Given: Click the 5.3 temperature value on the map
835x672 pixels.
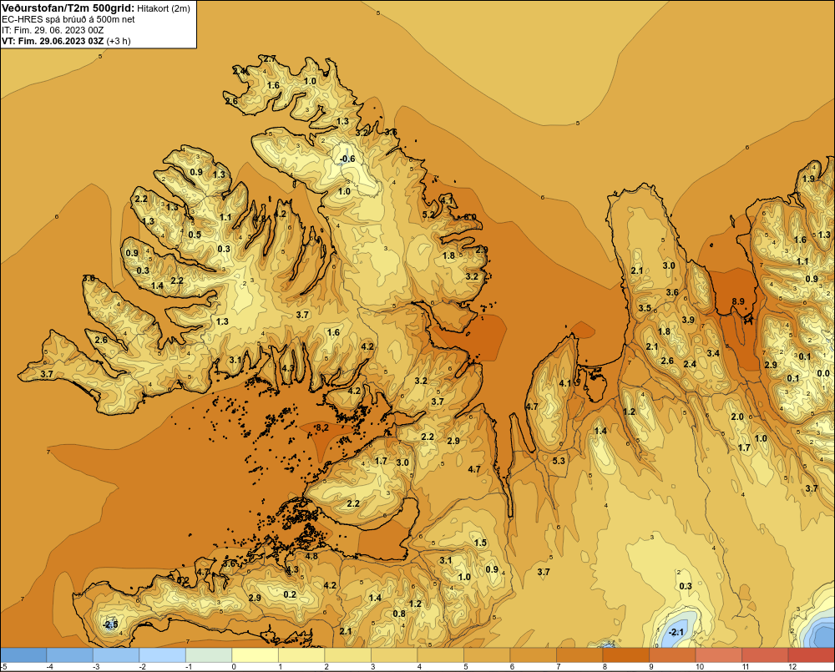Looking at the screenshot, I should (559, 461).
